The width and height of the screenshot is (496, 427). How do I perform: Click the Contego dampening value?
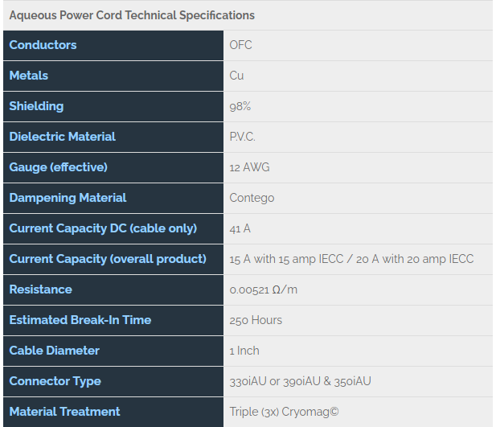coord(252,198)
